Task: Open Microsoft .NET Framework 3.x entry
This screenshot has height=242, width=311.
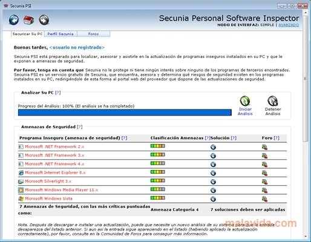Action: click(54, 155)
